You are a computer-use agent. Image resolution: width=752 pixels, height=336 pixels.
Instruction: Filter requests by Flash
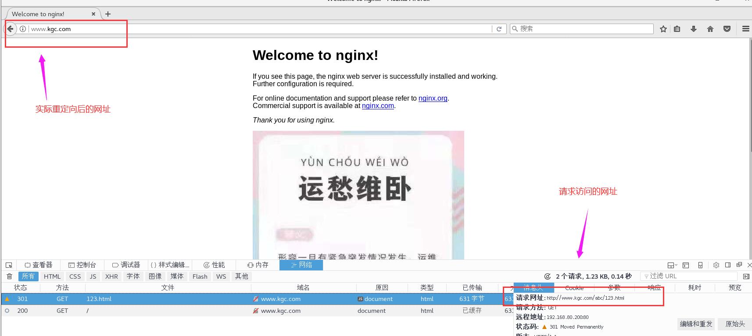(200, 276)
